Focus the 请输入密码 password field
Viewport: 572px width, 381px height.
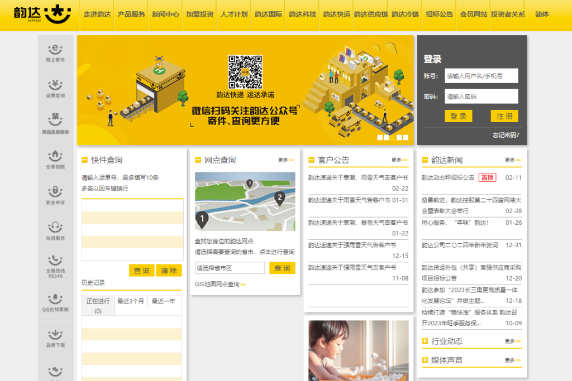click(481, 96)
